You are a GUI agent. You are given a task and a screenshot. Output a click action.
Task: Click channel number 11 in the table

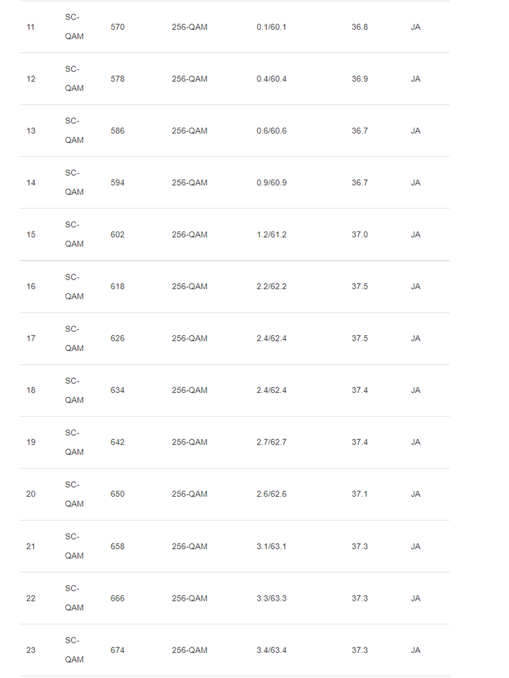pyautogui.click(x=31, y=27)
